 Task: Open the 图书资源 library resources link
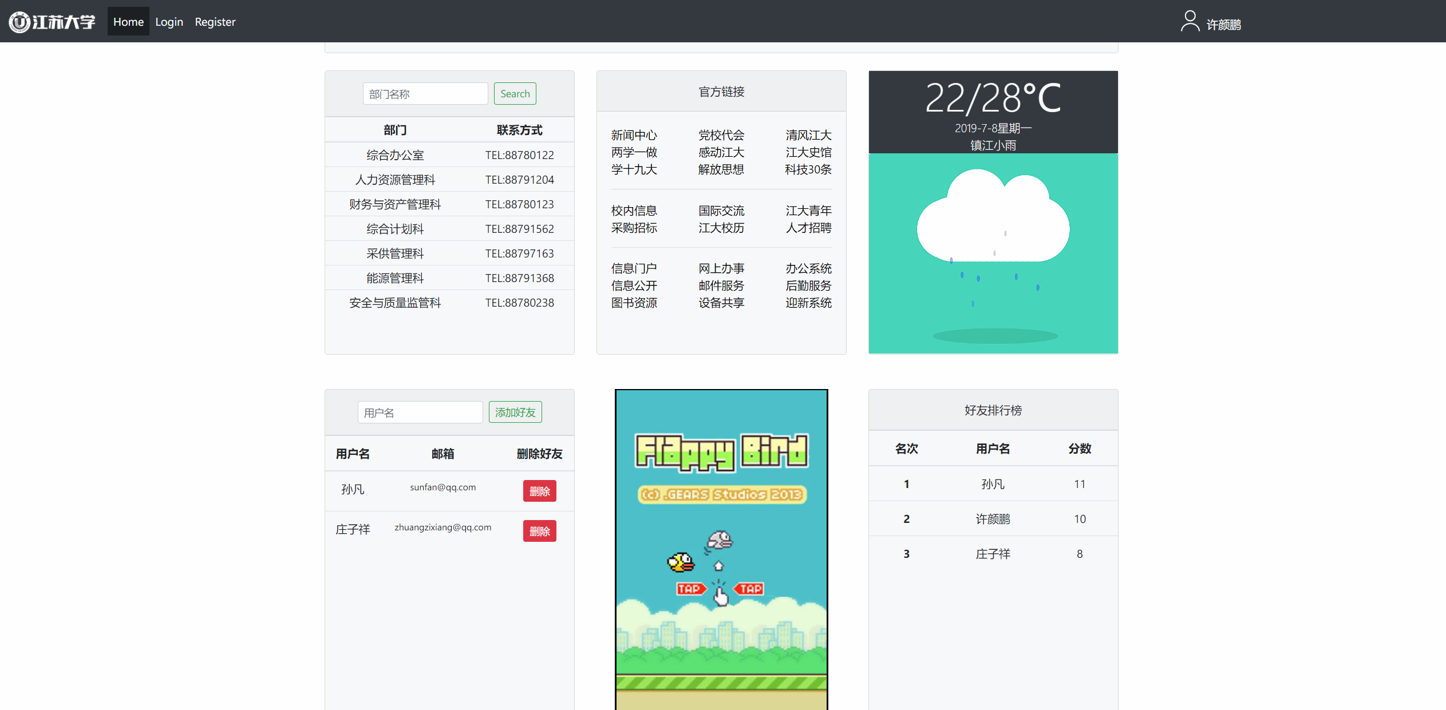[634, 303]
